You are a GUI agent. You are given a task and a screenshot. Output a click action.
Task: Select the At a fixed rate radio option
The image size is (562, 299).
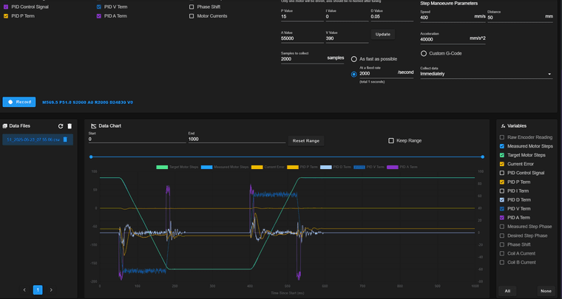coord(354,75)
